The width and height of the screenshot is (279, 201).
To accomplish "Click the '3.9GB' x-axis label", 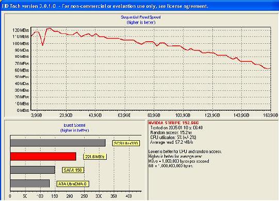I will (37, 115).
